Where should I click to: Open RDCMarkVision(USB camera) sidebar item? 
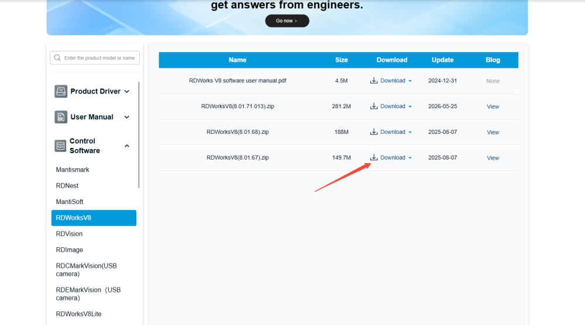(86, 270)
